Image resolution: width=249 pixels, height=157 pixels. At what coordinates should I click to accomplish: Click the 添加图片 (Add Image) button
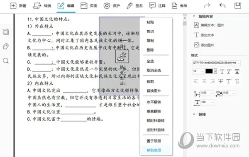[x=204, y=45]
